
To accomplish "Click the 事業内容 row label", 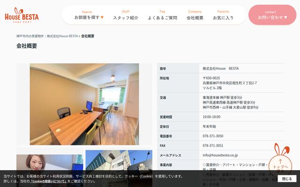I will [x=166, y=165].
